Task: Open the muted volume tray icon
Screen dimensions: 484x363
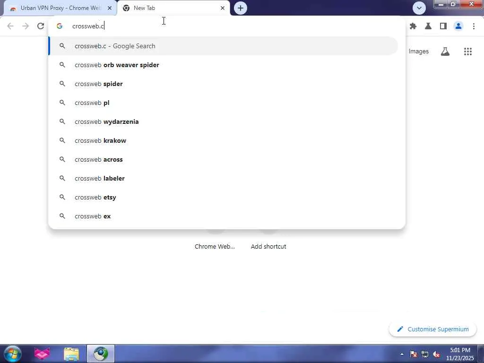Action: 436,354
